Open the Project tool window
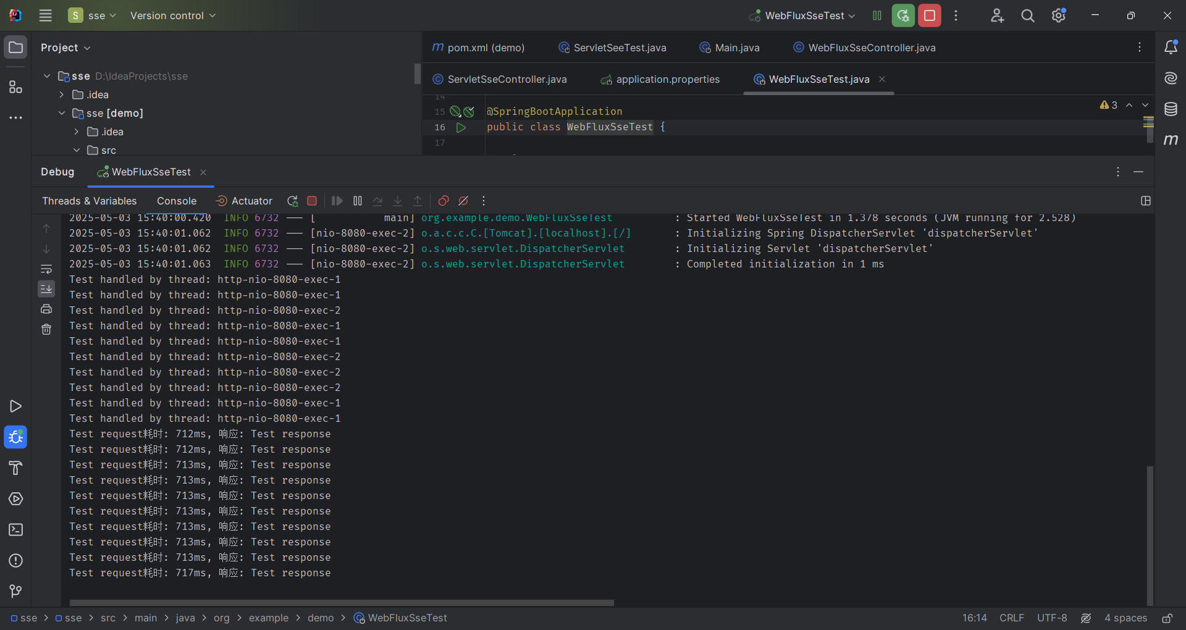 [16, 48]
